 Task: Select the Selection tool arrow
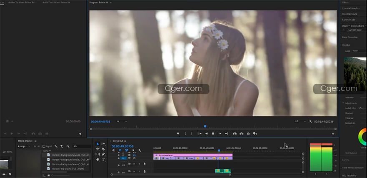coord(98,144)
